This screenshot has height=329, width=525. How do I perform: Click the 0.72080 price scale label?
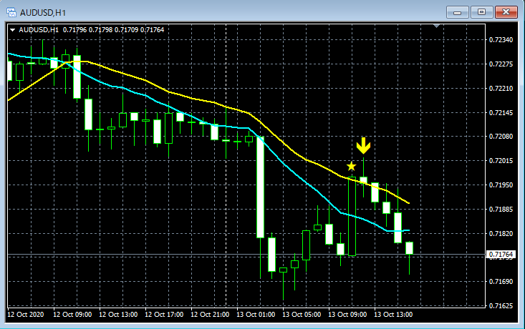501,137
